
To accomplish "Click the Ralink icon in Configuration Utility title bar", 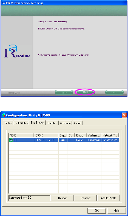I will [x=3, y=115].
